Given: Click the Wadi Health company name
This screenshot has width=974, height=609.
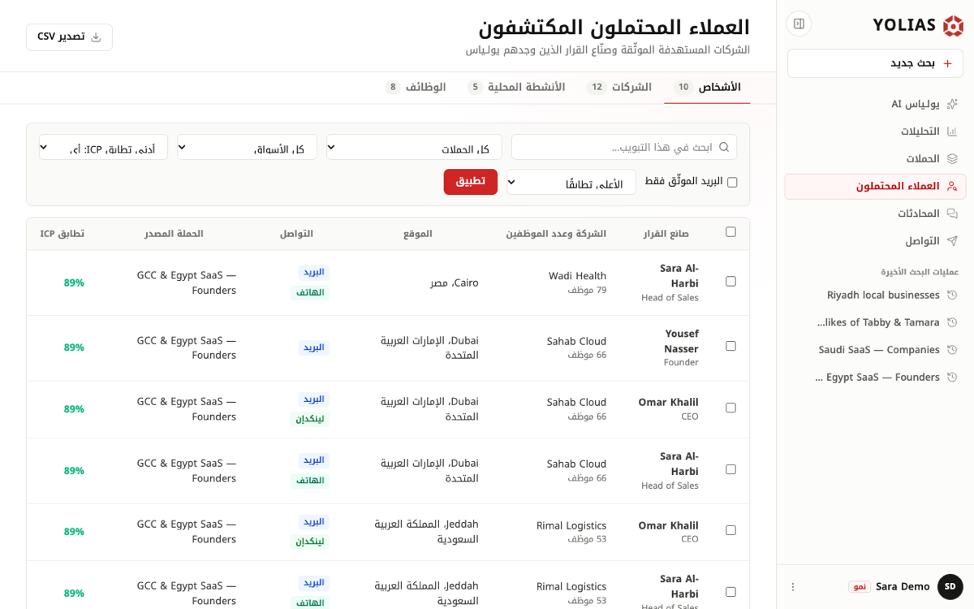Looking at the screenshot, I should tap(577, 276).
